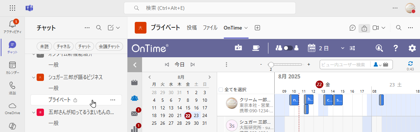Start a video meeting camera icon
420x132 pixels.
point(376,28)
